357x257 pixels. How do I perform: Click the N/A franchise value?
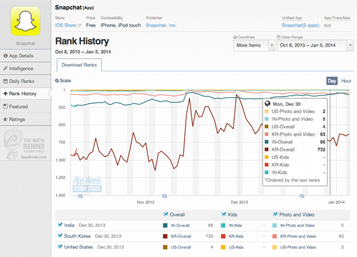pos(327,25)
